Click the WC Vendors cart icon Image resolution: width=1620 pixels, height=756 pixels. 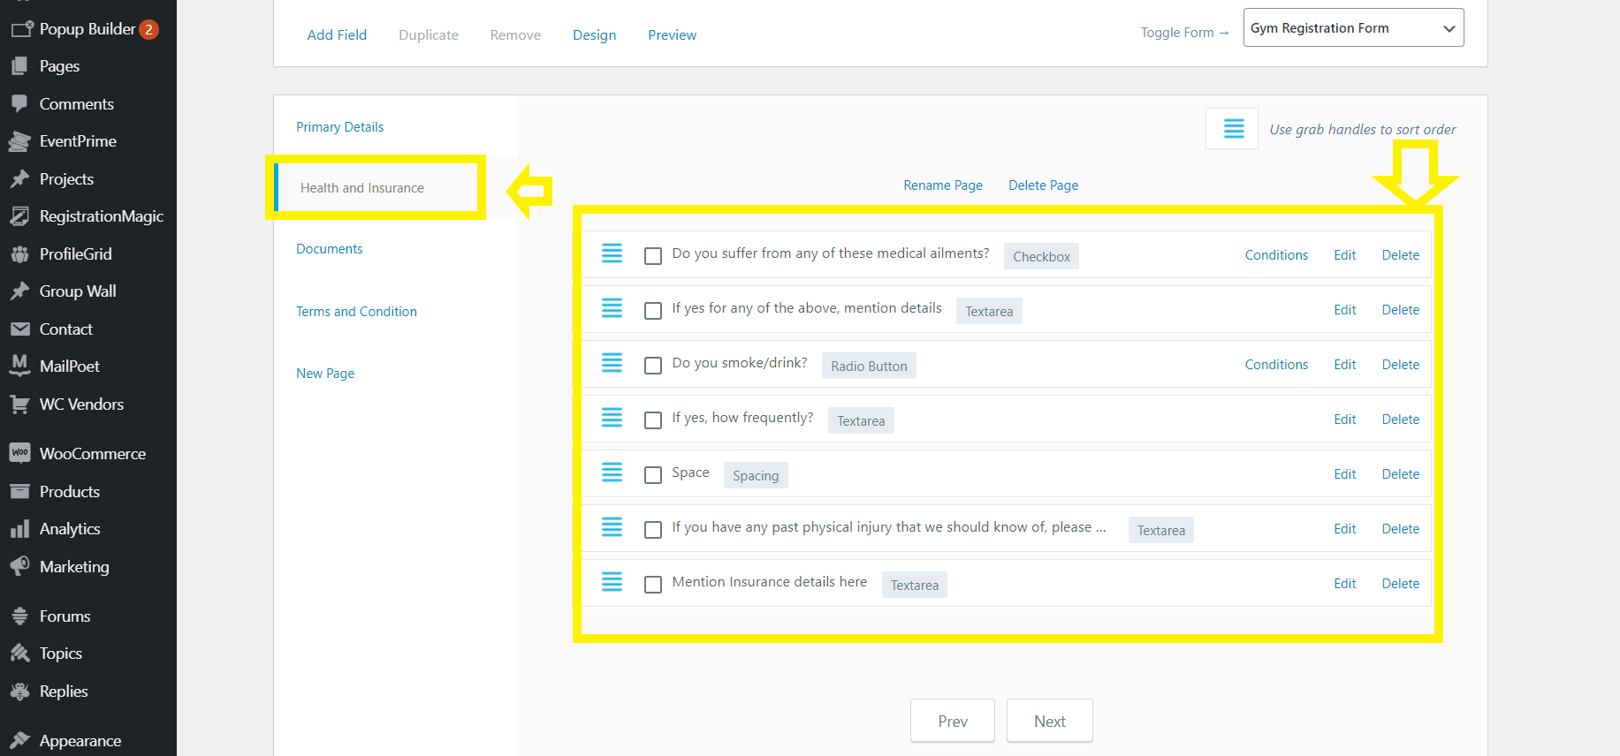(19, 404)
